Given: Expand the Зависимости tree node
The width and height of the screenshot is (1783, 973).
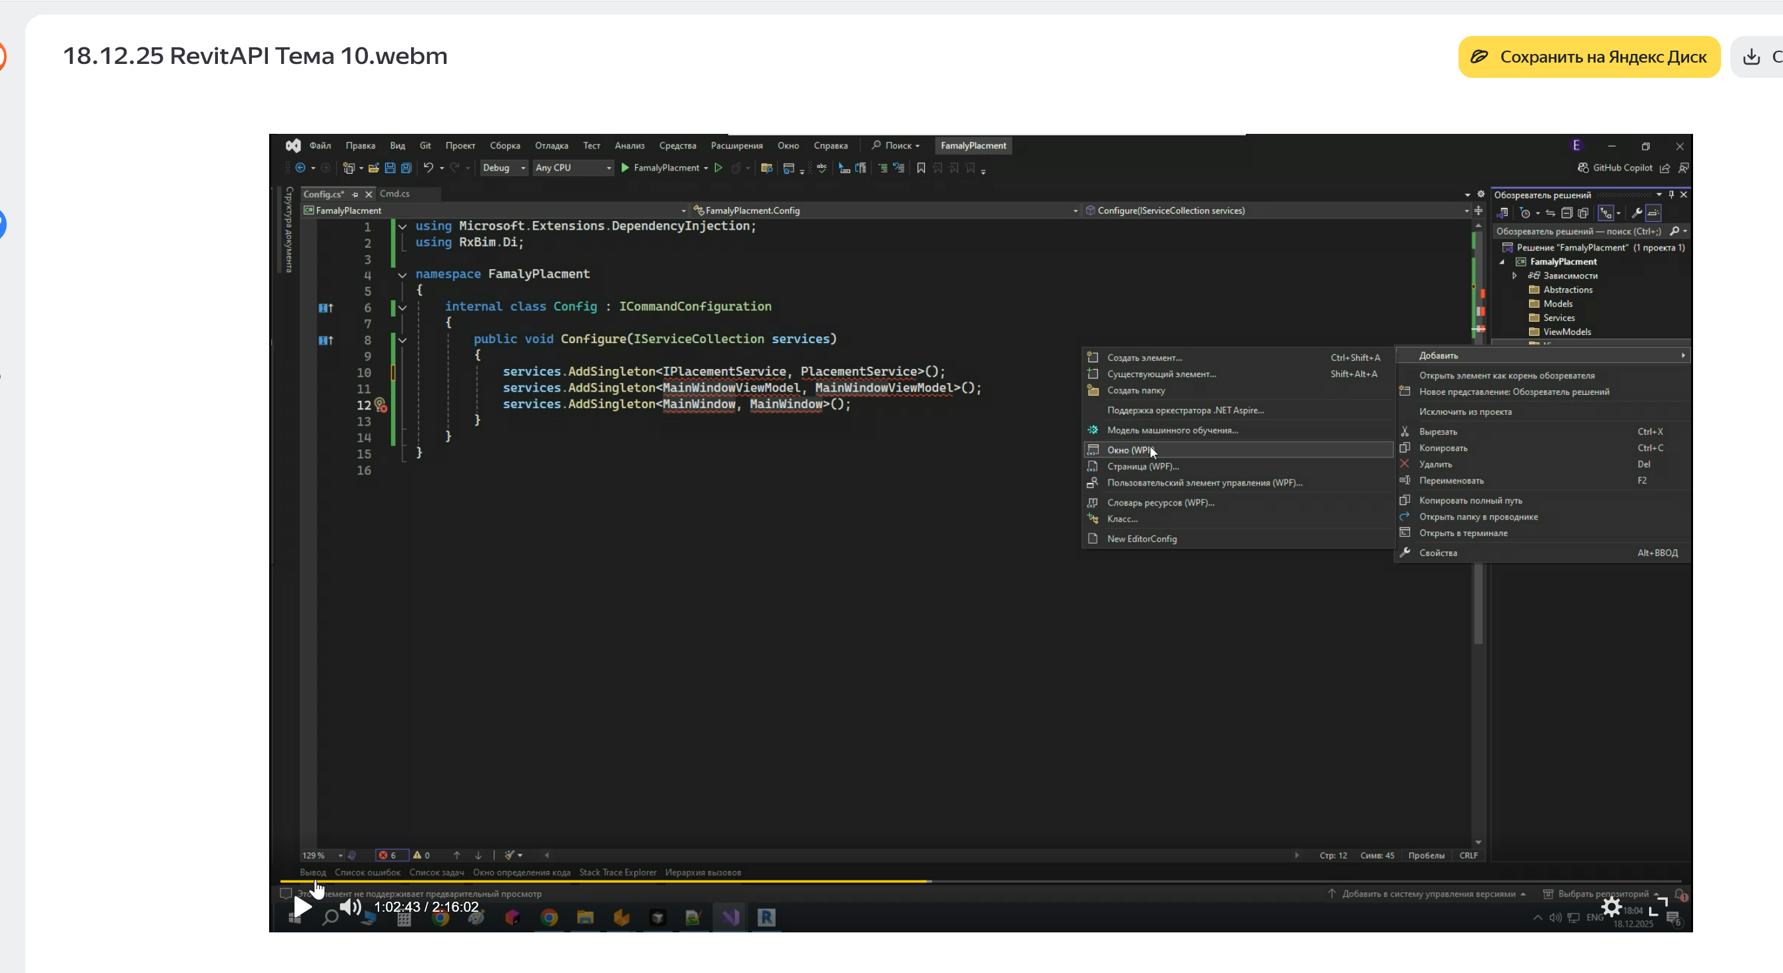Looking at the screenshot, I should (1514, 276).
